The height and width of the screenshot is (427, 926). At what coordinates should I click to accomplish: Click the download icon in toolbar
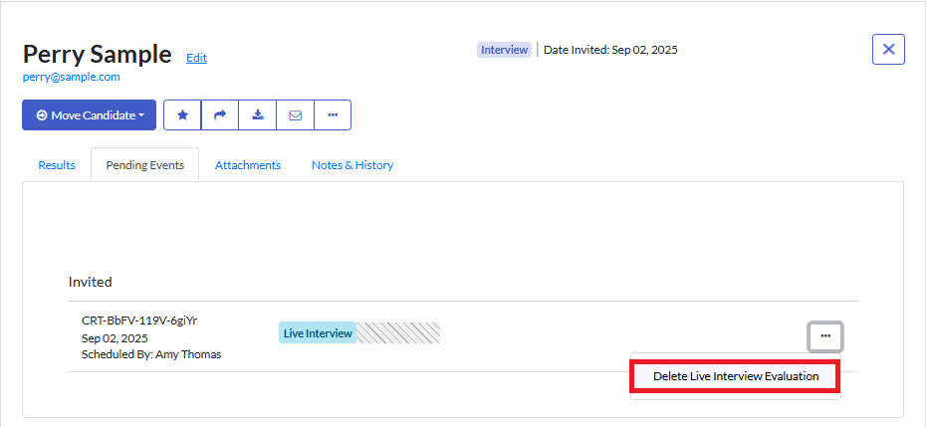coord(258,115)
